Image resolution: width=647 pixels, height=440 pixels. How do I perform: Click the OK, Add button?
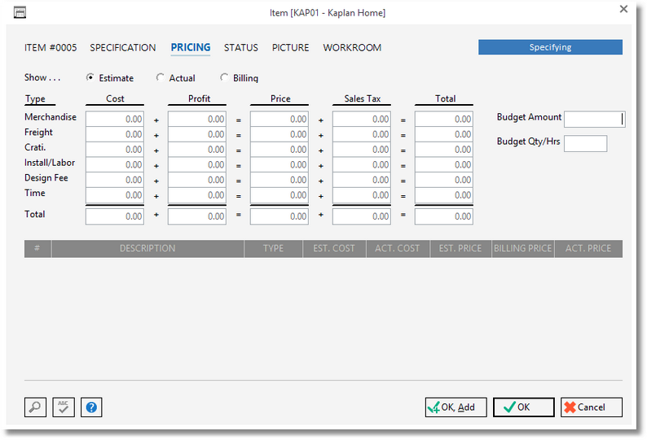(456, 407)
